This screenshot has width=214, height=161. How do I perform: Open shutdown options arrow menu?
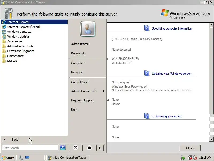100,148
